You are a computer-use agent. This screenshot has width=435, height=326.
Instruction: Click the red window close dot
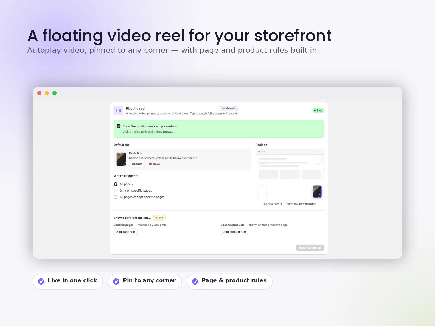tap(39, 93)
